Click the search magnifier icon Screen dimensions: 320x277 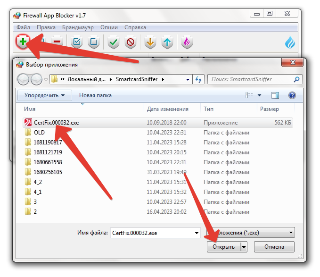pyautogui.click(x=296, y=79)
